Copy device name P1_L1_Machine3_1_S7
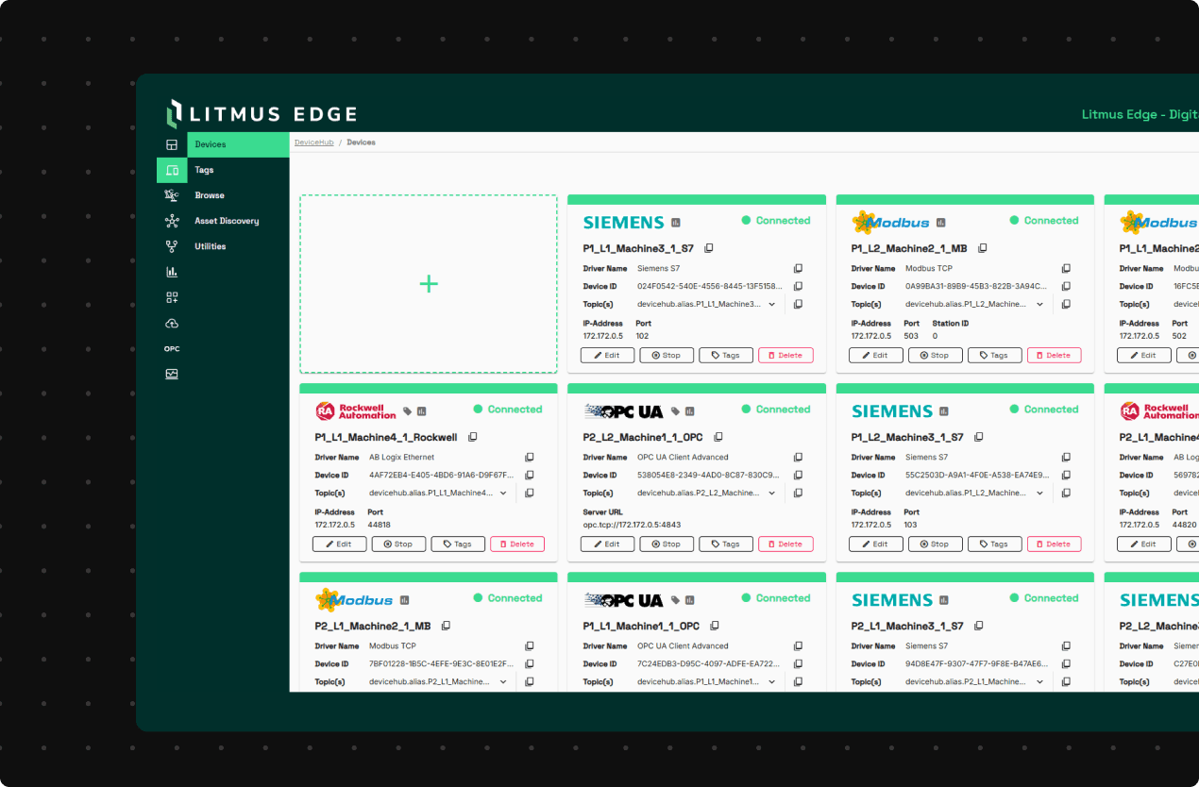The image size is (1199, 787). (x=709, y=248)
